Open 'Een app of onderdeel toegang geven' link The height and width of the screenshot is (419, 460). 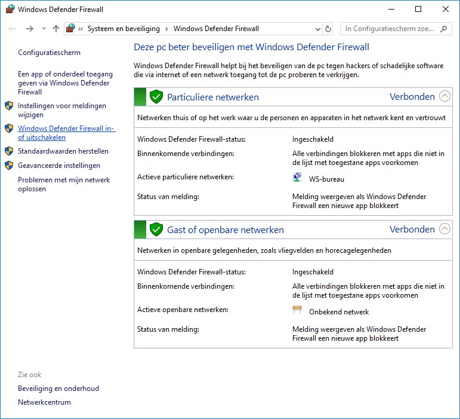coord(65,83)
